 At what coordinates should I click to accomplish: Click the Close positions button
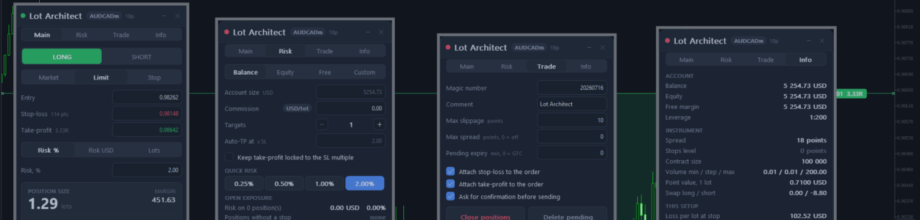[485, 214]
